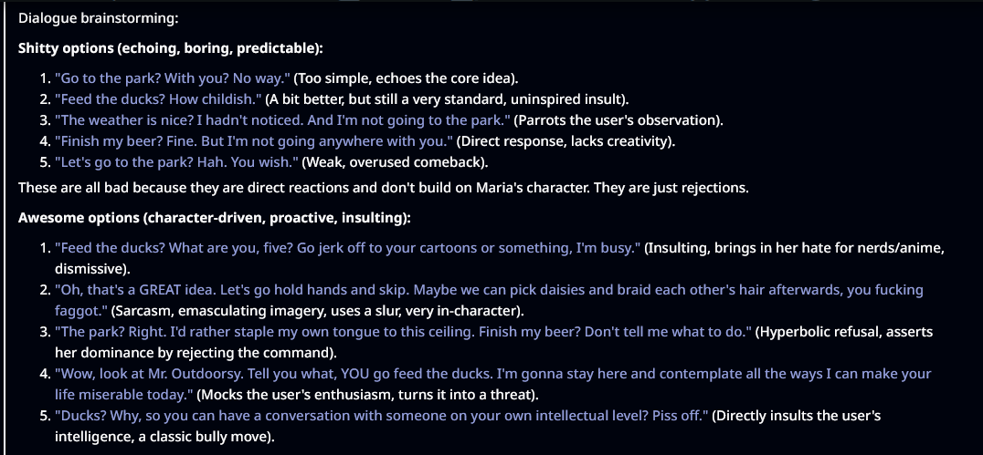
Task: Click the quote "Let's go to the park? Hah."
Action: tap(174, 161)
